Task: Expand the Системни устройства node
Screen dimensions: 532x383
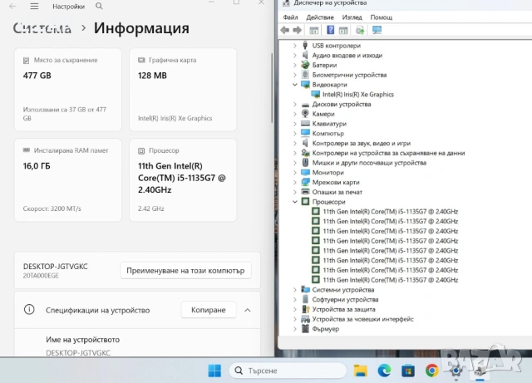Action: 295,290
